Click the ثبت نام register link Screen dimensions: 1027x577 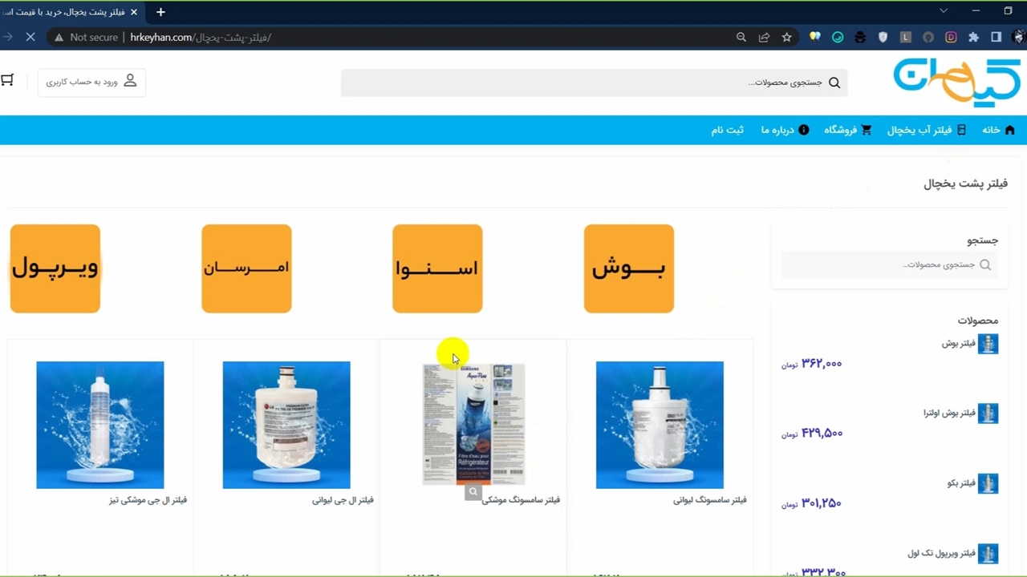point(727,130)
